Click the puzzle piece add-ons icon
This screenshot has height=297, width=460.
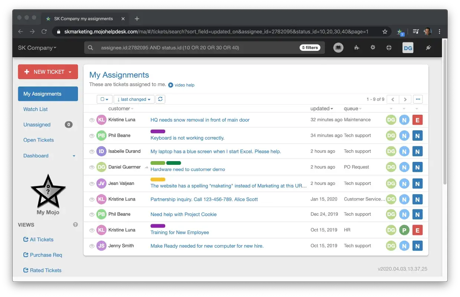pyautogui.click(x=357, y=48)
